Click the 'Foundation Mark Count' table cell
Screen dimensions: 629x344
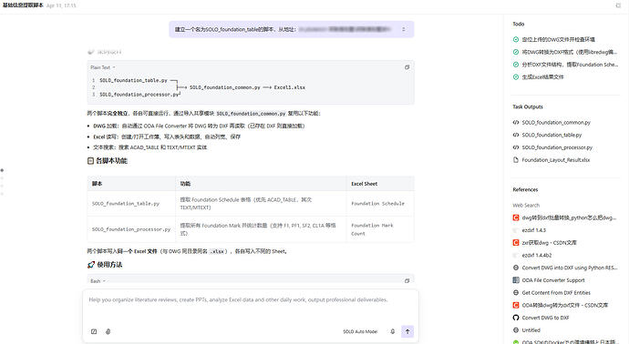[x=372, y=229]
